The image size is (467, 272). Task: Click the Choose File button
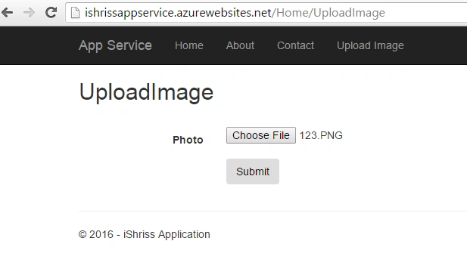(x=261, y=135)
